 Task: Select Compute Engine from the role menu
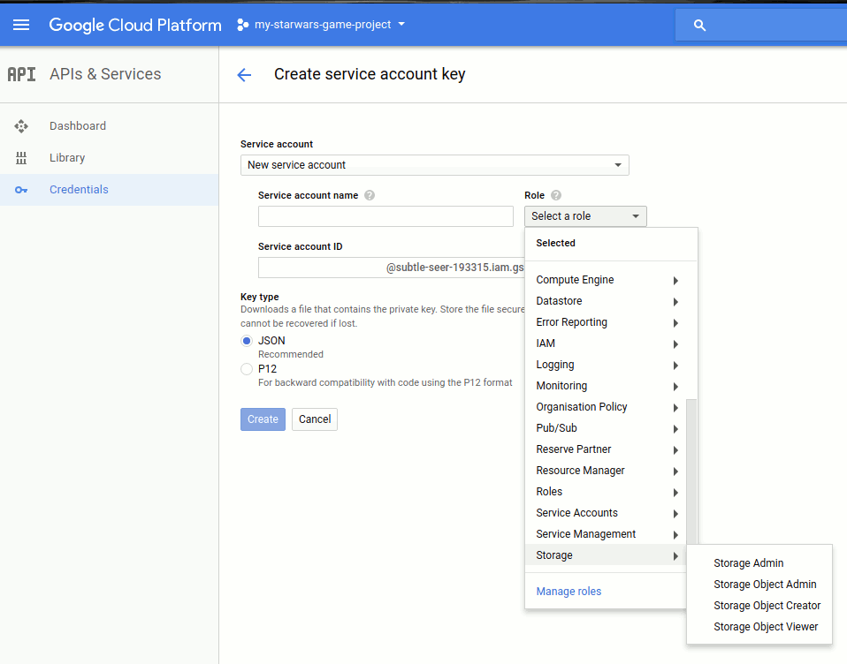[x=575, y=279]
